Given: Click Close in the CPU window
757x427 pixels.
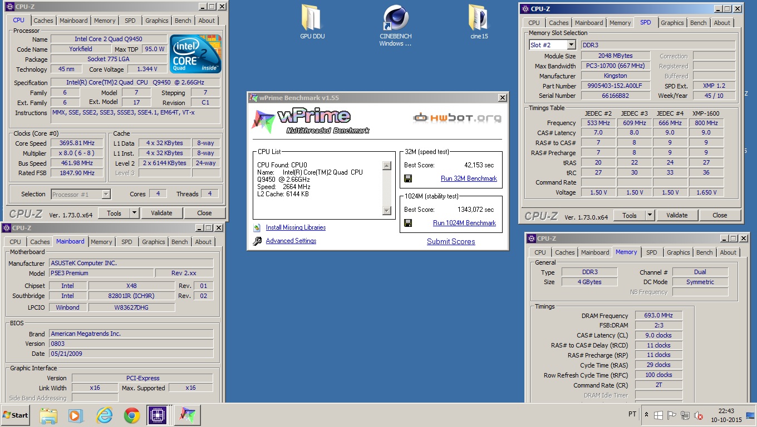Looking at the screenshot, I should pos(204,213).
